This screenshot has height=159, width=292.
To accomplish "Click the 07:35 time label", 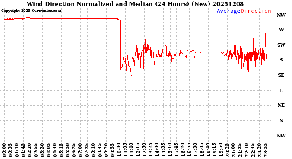I will pyautogui.click(x=87, y=151).
